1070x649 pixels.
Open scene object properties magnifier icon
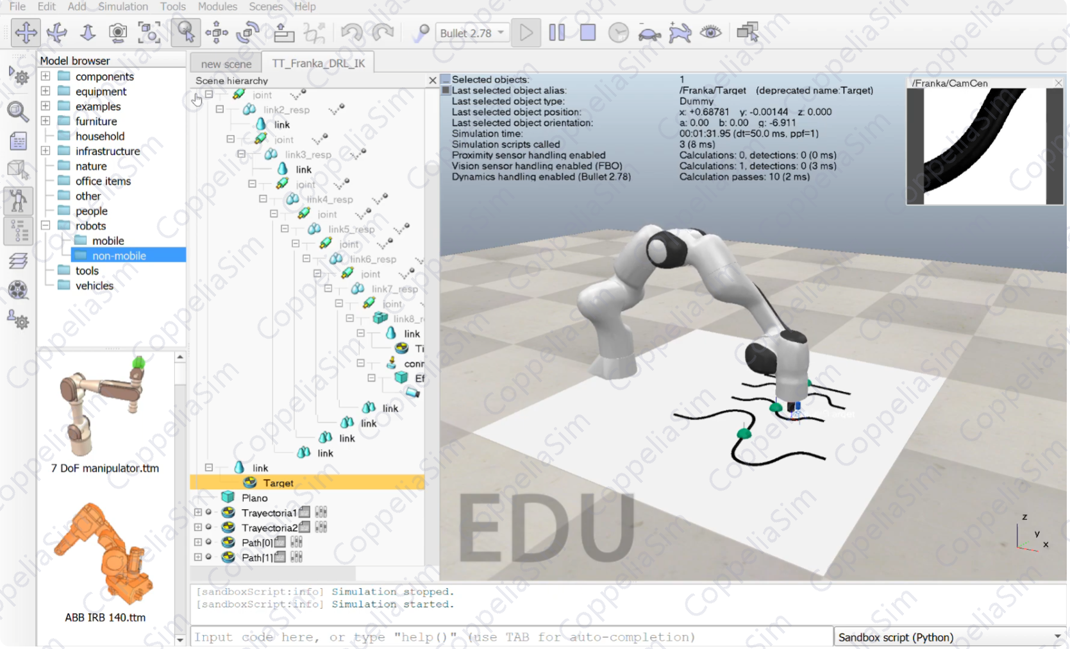click(x=18, y=112)
